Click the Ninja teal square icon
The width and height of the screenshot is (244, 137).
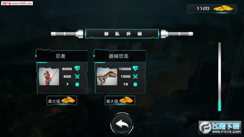pyautogui.click(x=77, y=84)
